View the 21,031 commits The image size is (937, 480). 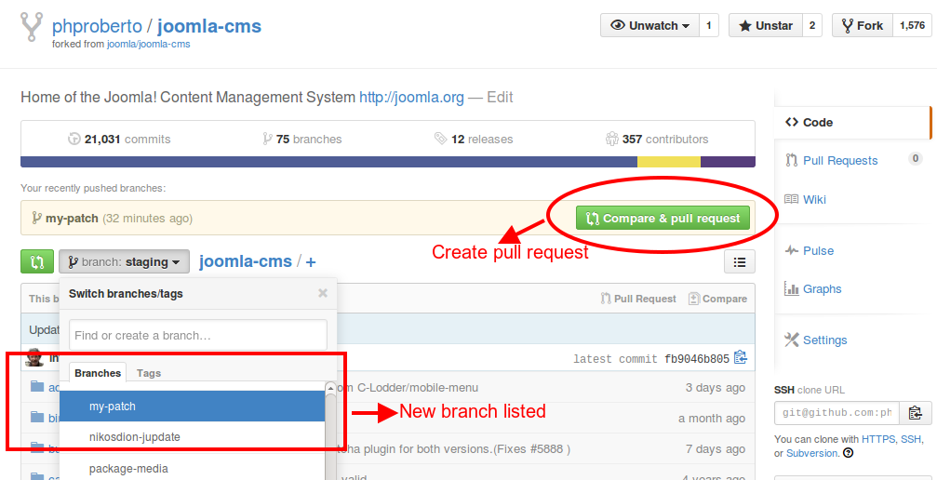[119, 140]
